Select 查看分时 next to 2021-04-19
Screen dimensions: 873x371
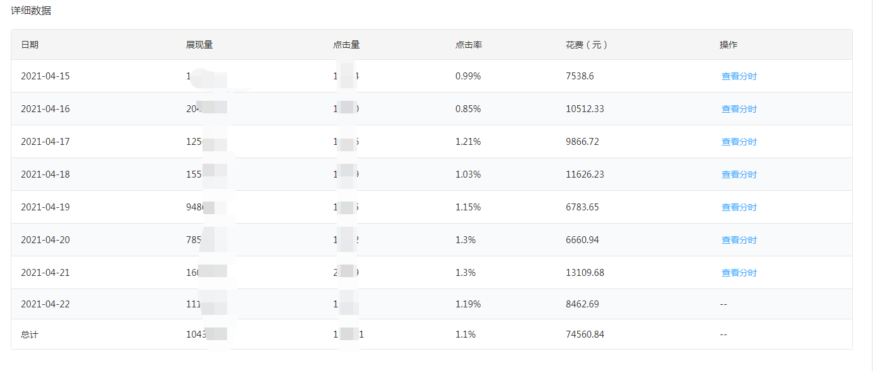(739, 207)
